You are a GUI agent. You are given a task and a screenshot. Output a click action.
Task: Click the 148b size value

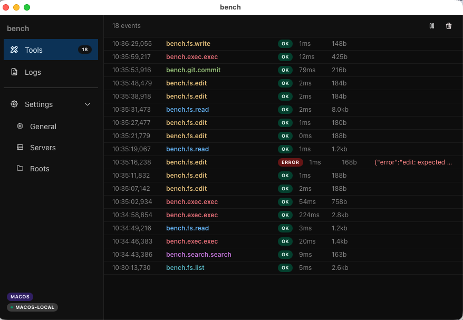[339, 44]
